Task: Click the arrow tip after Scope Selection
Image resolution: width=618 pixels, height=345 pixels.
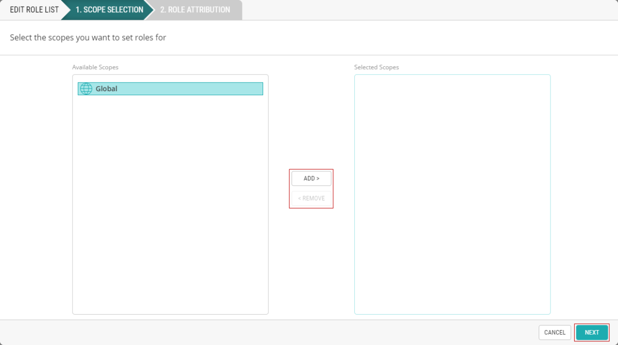Action: [150, 10]
